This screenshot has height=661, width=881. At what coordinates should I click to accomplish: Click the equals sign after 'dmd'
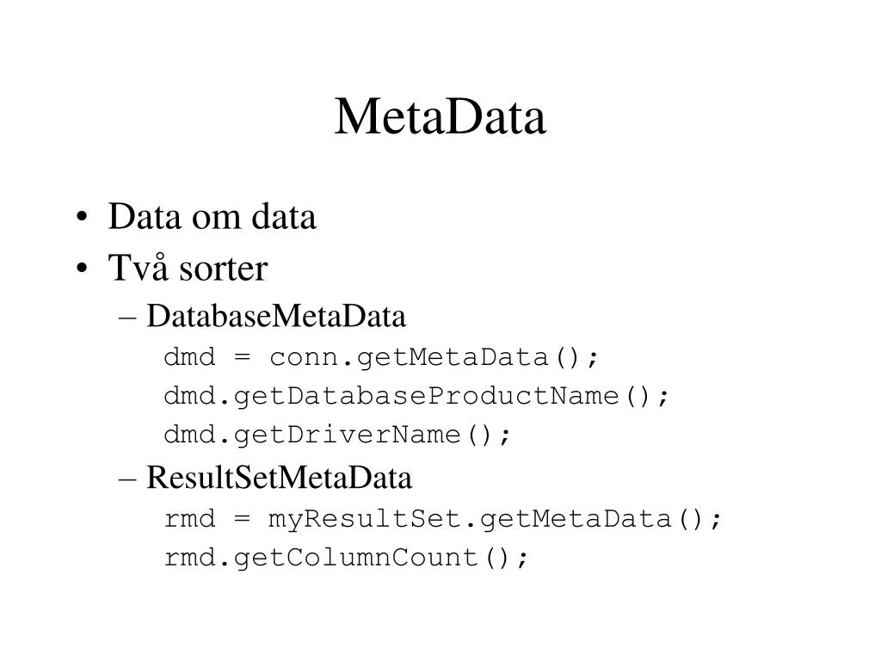click(x=242, y=357)
